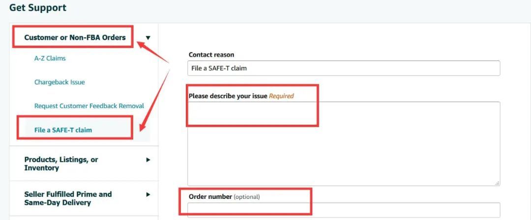The image size is (531, 220).
Task: Go to Chargeback Issue
Action: [59, 82]
